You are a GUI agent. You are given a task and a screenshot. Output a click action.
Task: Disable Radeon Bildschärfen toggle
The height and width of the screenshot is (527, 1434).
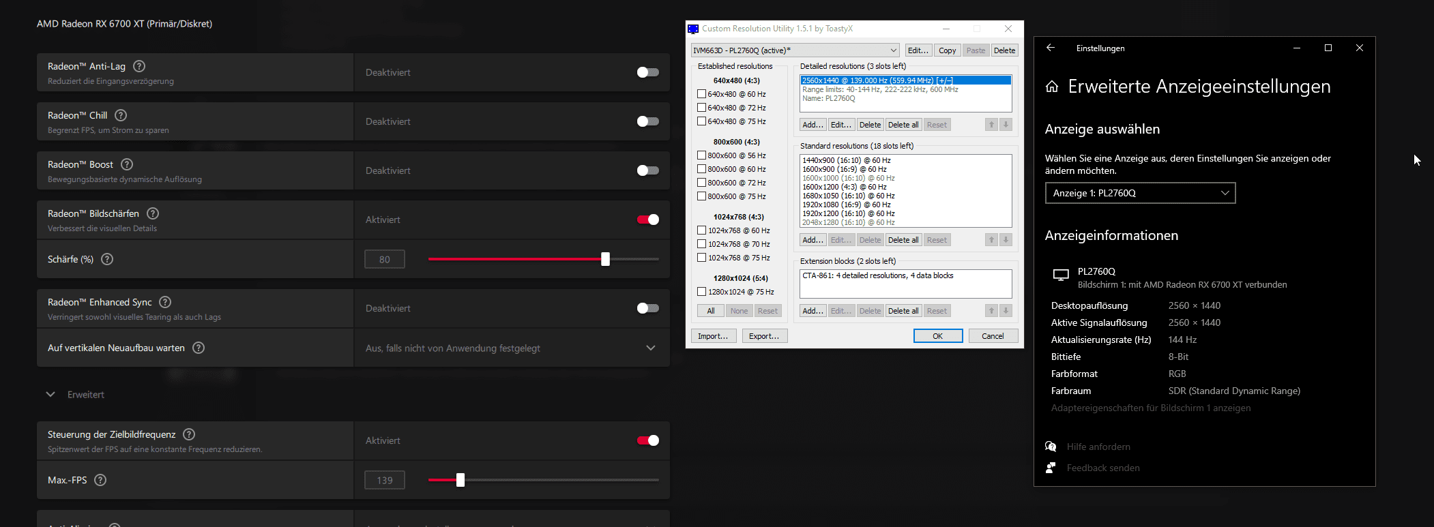pyautogui.click(x=647, y=220)
